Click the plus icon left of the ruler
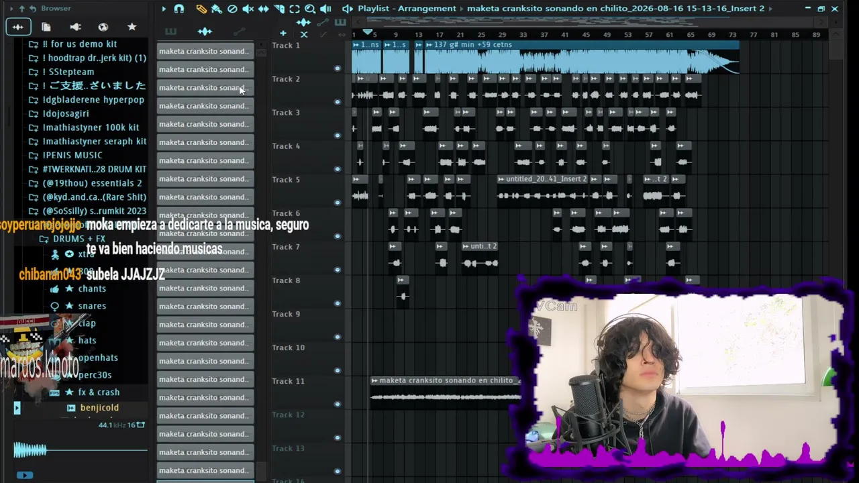Screen dimensions: 859x483 point(283,34)
